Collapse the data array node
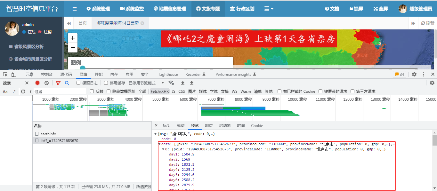This screenshot has width=437, height=191. [x=159, y=144]
